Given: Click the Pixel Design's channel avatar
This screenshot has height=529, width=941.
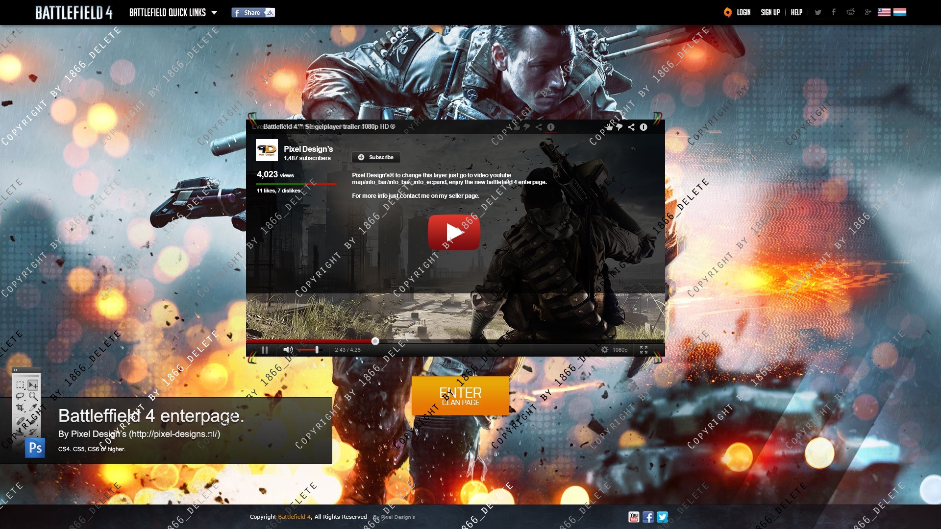Looking at the screenshot, I should (267, 150).
